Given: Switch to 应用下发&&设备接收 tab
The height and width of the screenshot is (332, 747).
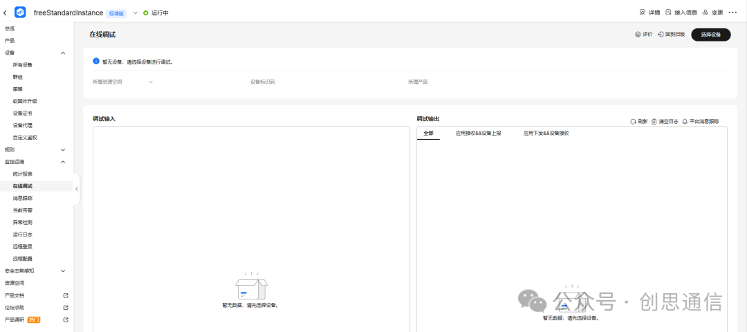Looking at the screenshot, I should pyautogui.click(x=546, y=133).
